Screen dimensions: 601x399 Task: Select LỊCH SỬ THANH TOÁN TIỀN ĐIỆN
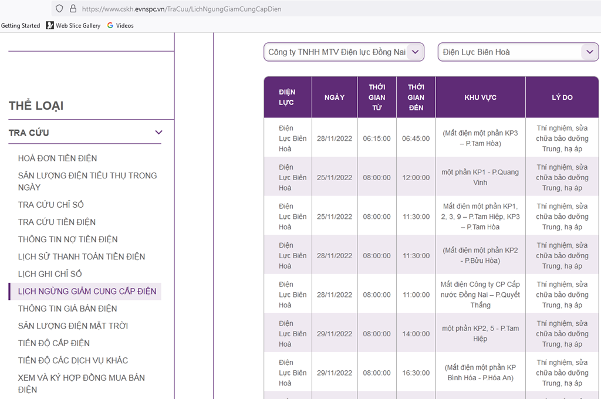click(x=82, y=256)
